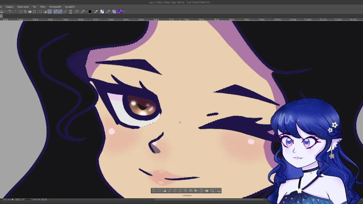Open the Filtro menu
Screen dimensions: 363x204
pos(43,7)
